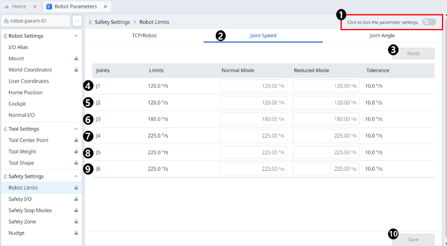Image resolution: width=447 pixels, height=246 pixels.
Task: Click the lock icon beside Tool Center Point
Action: (x=76, y=140)
